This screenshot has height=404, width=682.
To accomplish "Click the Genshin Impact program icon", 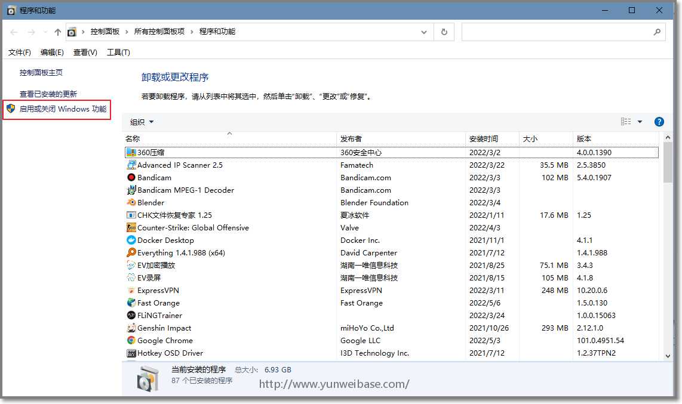I will coord(131,328).
